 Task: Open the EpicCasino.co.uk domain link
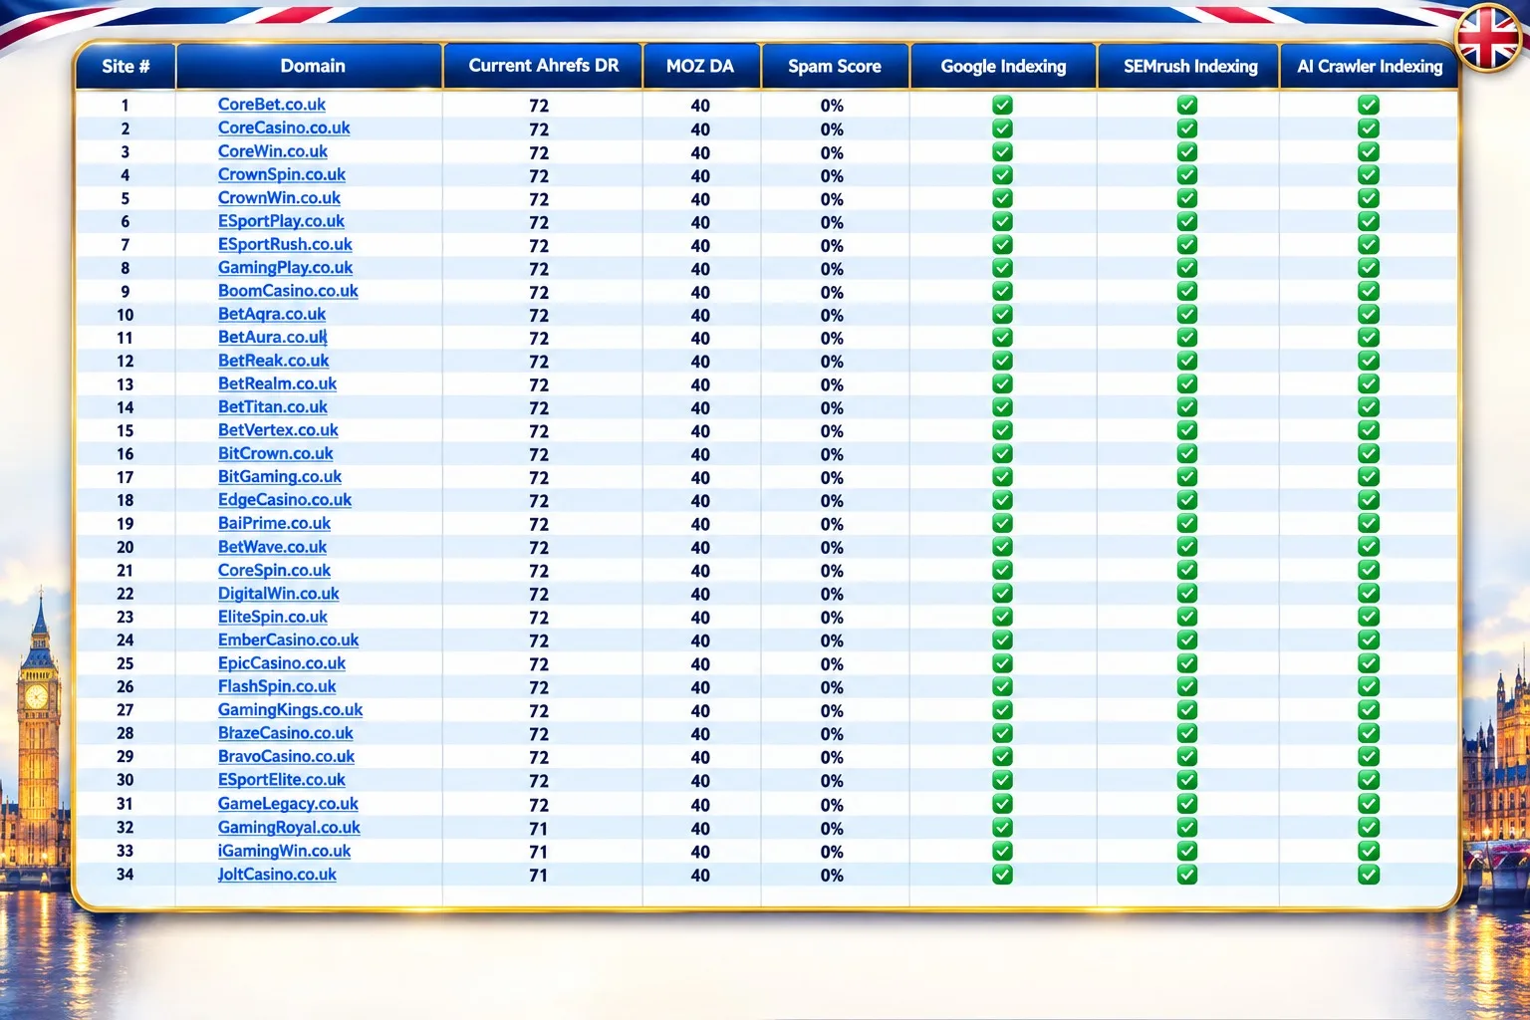pos(282,663)
